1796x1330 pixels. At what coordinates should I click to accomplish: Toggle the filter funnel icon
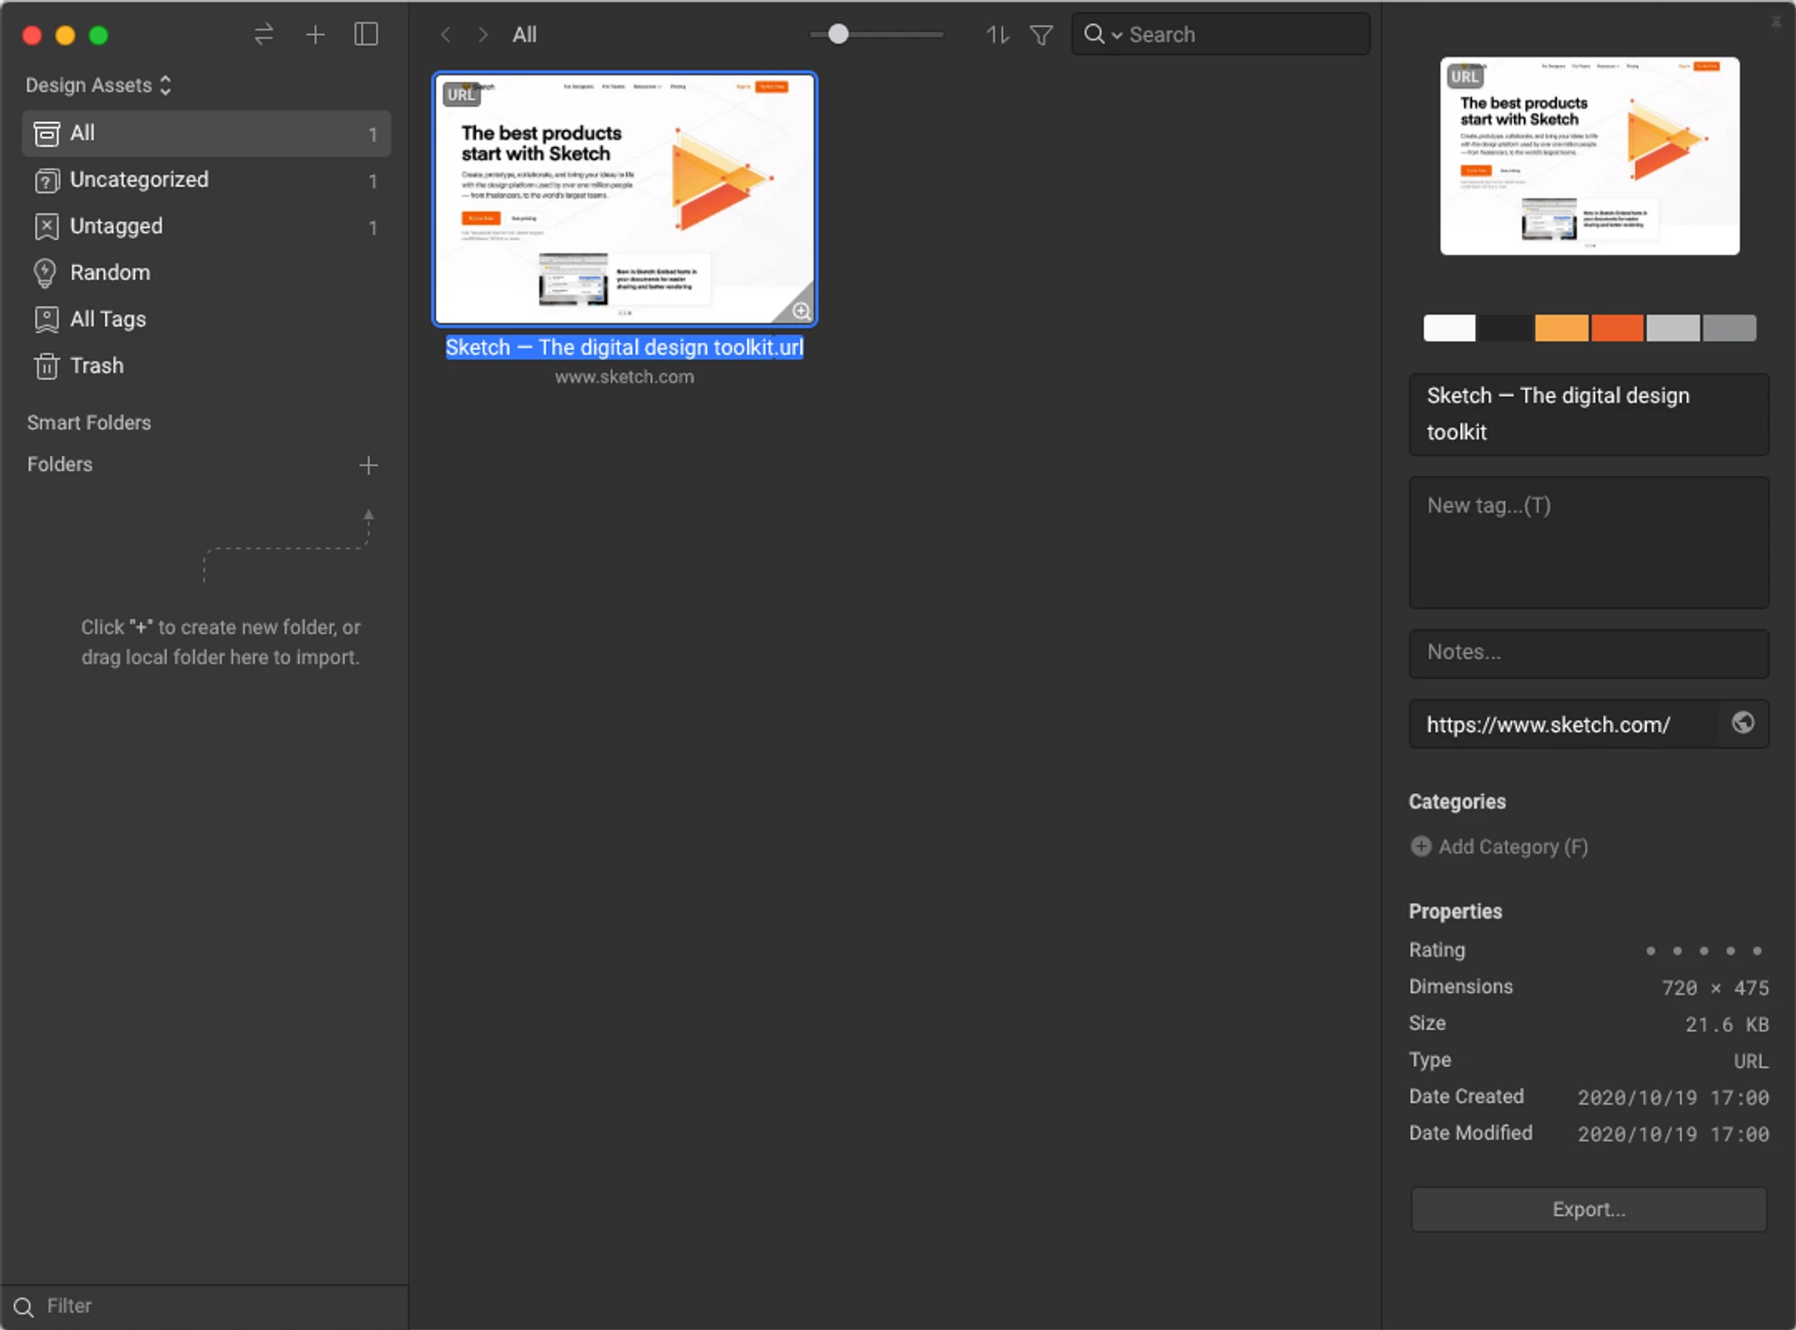tap(1040, 34)
